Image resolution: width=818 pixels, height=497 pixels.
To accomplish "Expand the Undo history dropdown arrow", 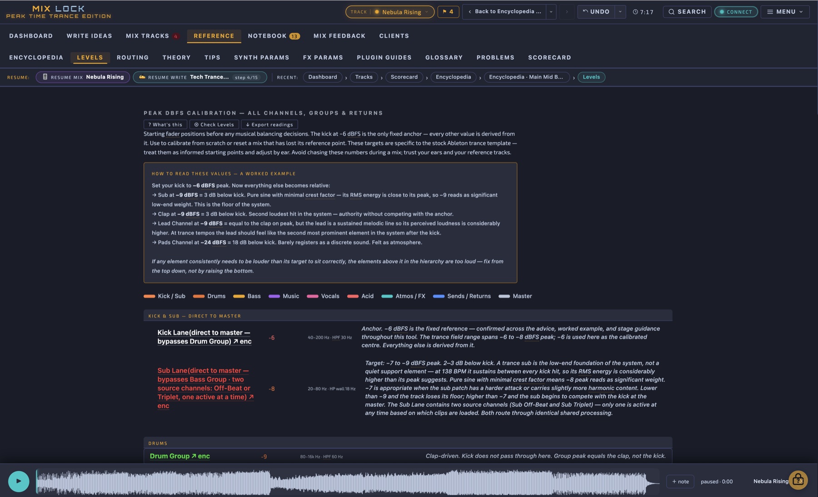I will (x=620, y=12).
